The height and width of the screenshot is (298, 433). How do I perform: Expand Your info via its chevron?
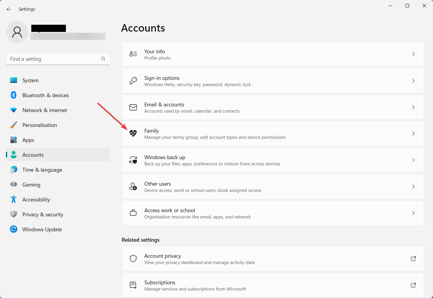pos(413,54)
